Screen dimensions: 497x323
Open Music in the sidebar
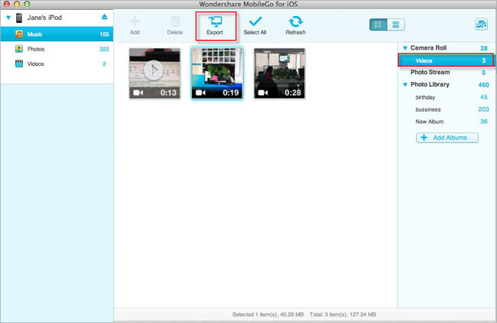[57, 34]
